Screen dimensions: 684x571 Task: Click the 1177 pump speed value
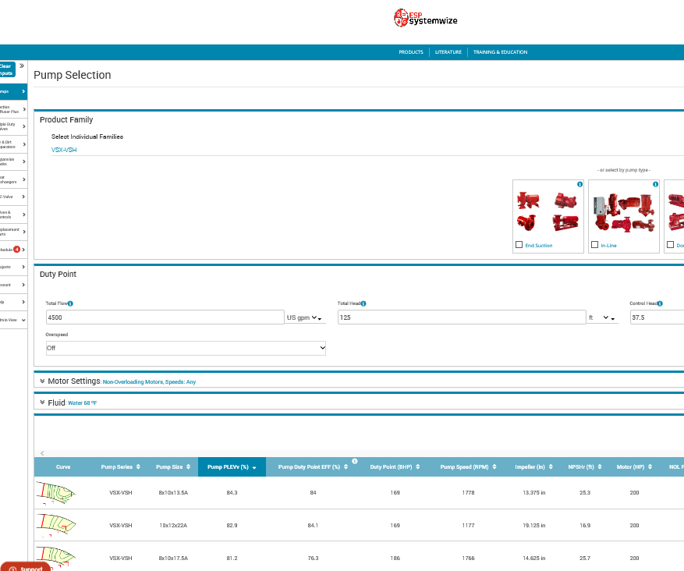coord(468,525)
